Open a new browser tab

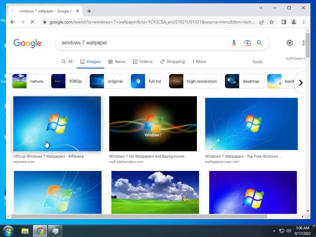click(x=89, y=11)
